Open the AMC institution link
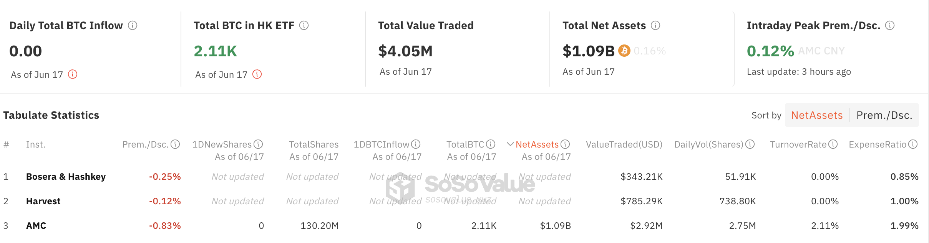Viewport: 929px width, 243px height. [36, 226]
